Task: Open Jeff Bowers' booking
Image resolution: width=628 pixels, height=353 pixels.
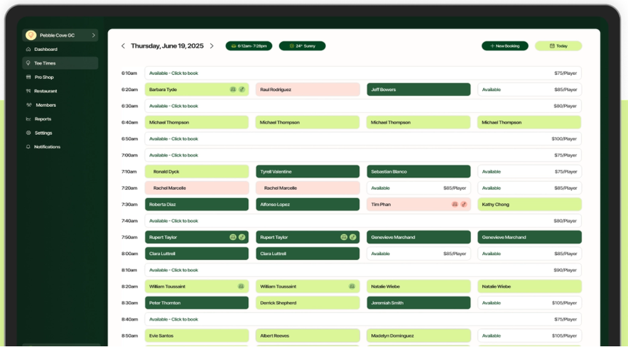Action: click(418, 90)
